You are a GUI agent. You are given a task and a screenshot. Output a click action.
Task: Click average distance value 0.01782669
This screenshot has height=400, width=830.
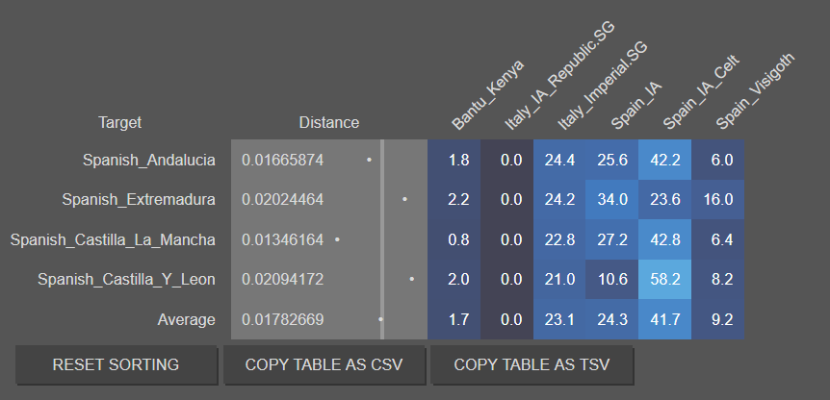283,319
